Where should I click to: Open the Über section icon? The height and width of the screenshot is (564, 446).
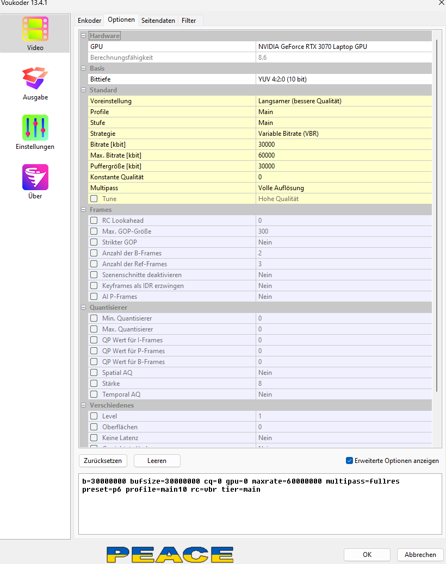(x=35, y=177)
